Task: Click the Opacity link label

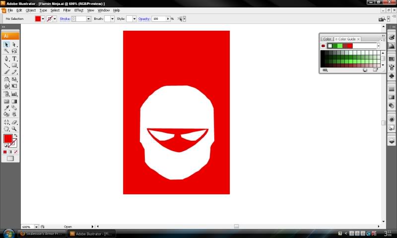Action: tap(144, 19)
